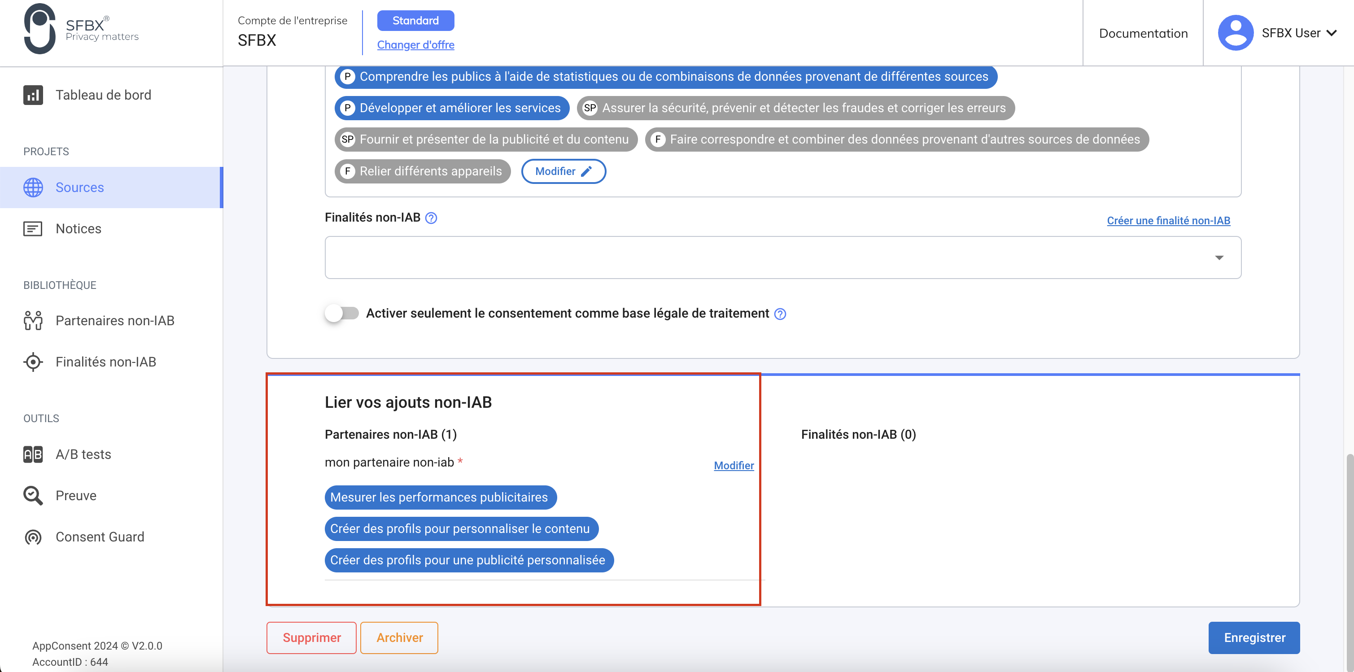1354x672 pixels.
Task: Toggle the Relier différents appareils purpose
Action: (422, 171)
